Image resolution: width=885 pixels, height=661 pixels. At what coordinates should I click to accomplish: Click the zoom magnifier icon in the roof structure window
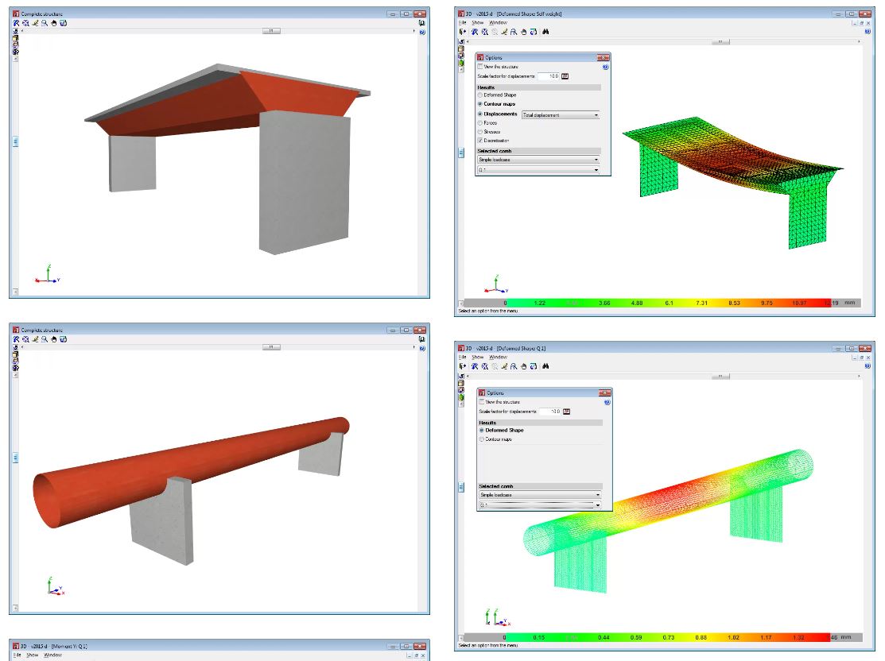pyautogui.click(x=44, y=23)
